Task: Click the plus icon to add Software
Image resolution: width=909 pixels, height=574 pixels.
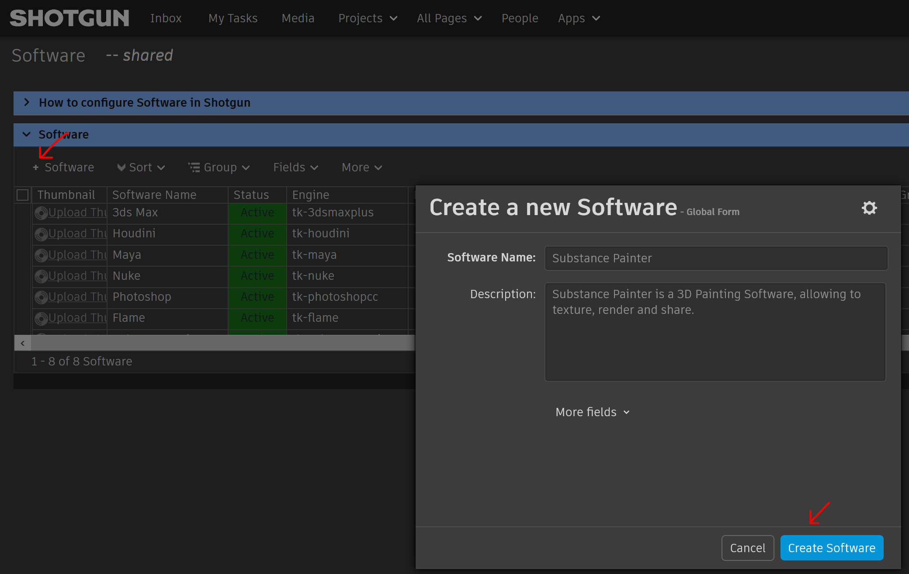Action: click(x=36, y=167)
